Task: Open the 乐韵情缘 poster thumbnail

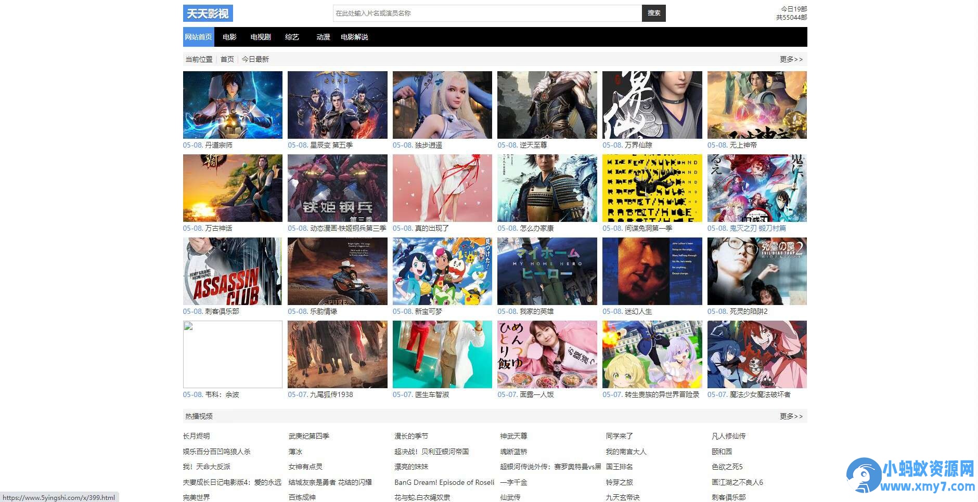Action: [x=338, y=271]
